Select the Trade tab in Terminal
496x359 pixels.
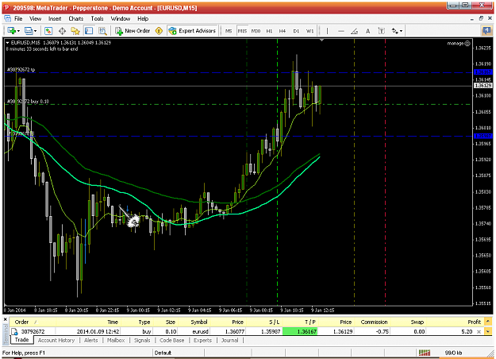(x=22, y=340)
